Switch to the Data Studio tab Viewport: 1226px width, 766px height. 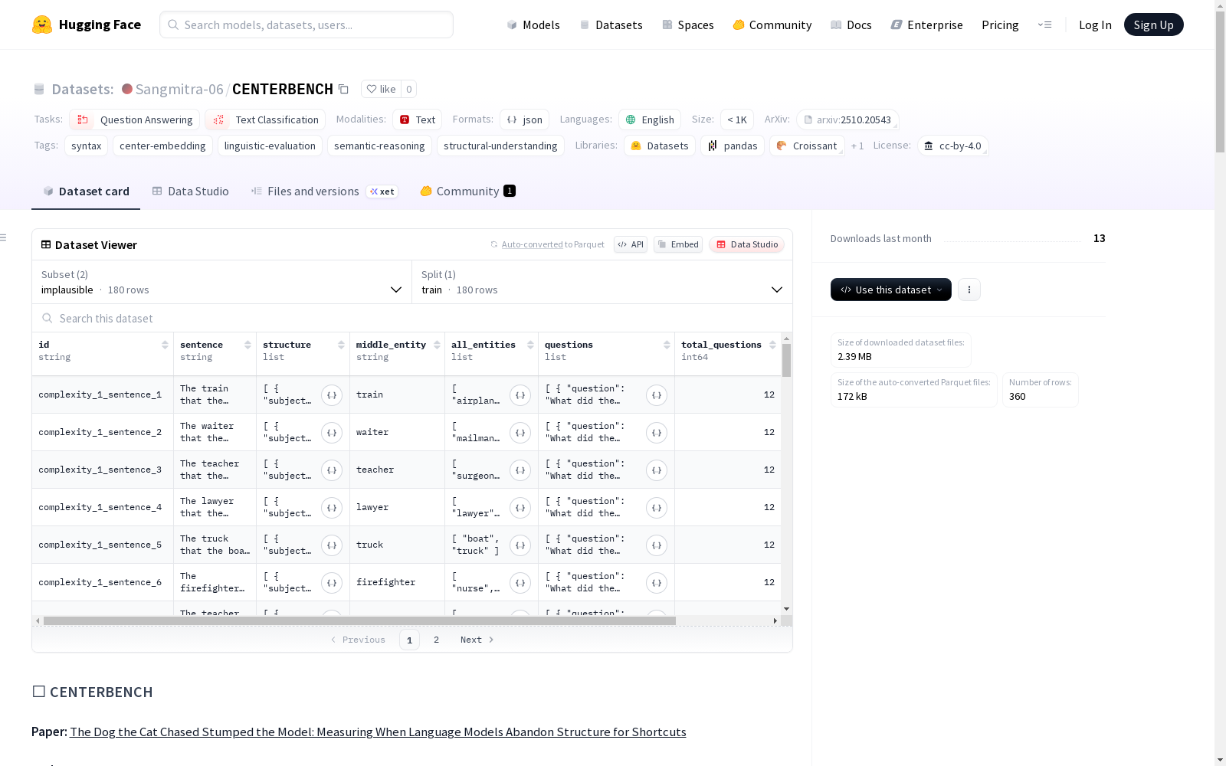[x=190, y=191]
